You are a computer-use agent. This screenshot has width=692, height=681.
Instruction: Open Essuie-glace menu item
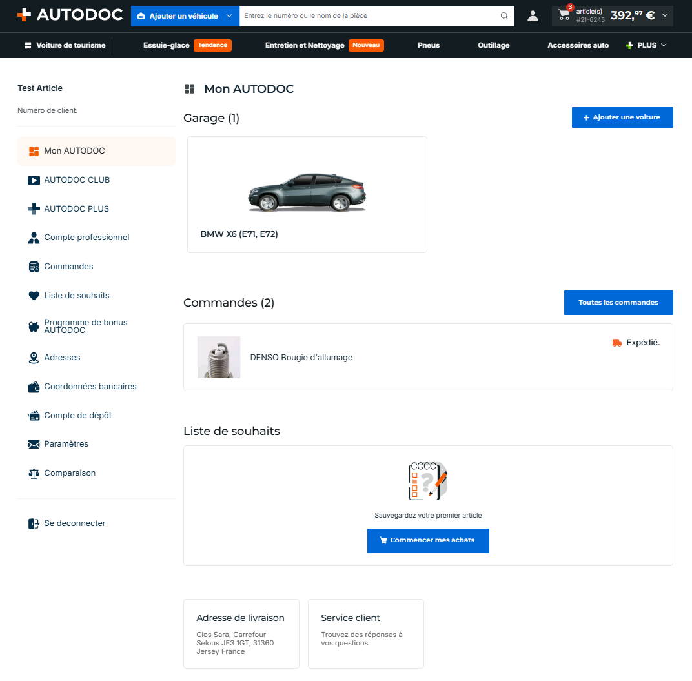[166, 45]
